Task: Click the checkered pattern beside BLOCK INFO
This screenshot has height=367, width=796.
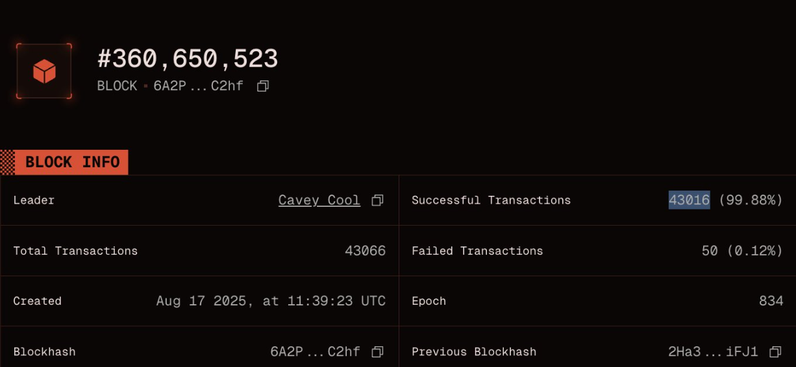Action: point(7,162)
